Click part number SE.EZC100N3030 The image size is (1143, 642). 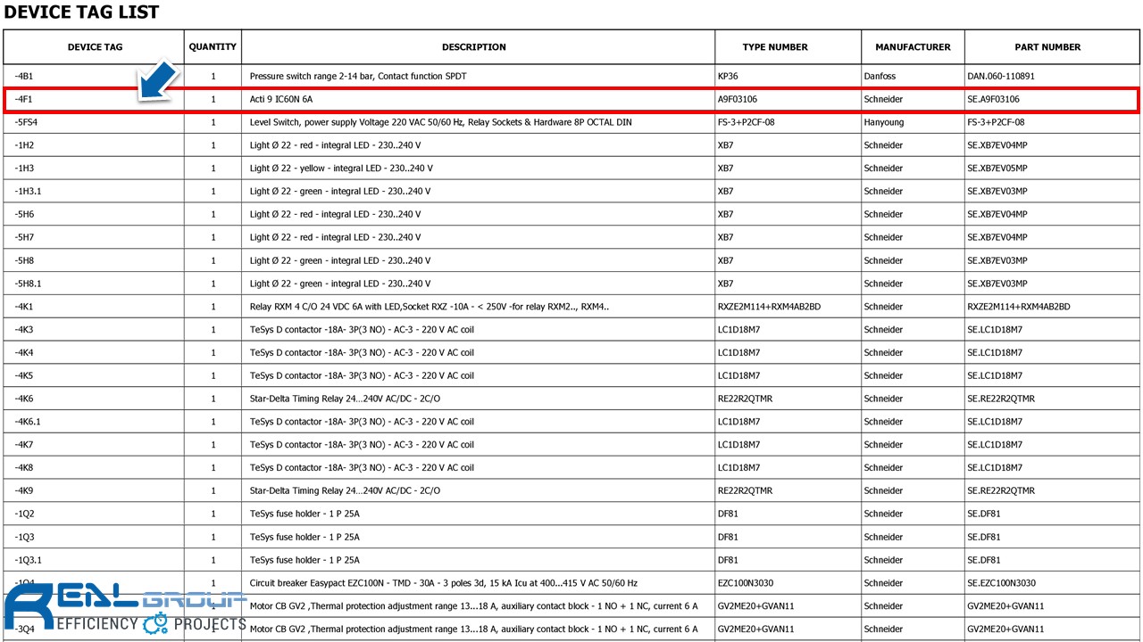tap(1002, 583)
